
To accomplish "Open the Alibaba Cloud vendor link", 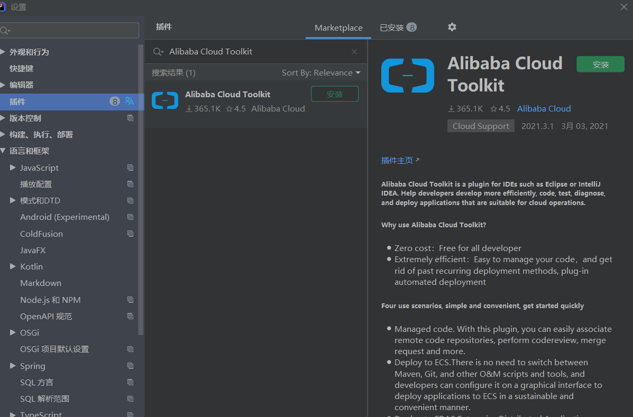I will [x=544, y=108].
